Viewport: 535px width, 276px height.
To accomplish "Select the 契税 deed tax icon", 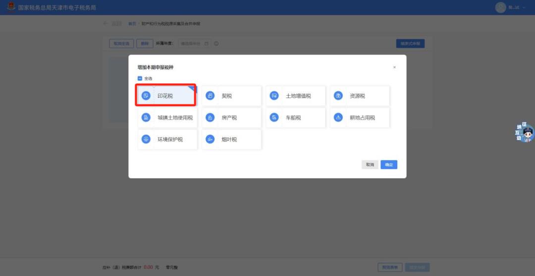I will point(210,96).
